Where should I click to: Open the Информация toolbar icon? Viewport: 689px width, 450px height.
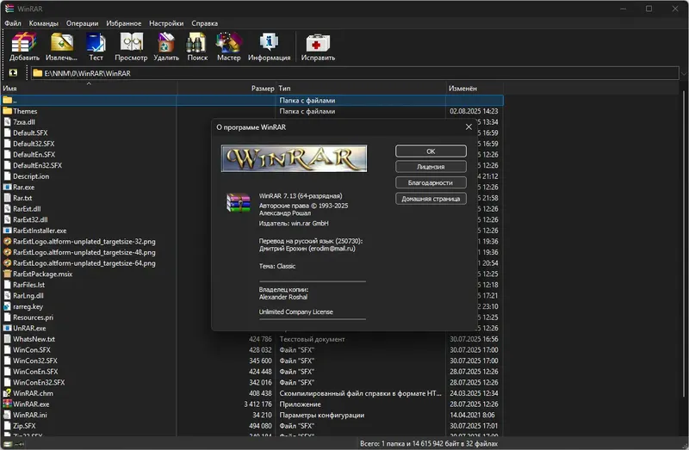click(269, 46)
